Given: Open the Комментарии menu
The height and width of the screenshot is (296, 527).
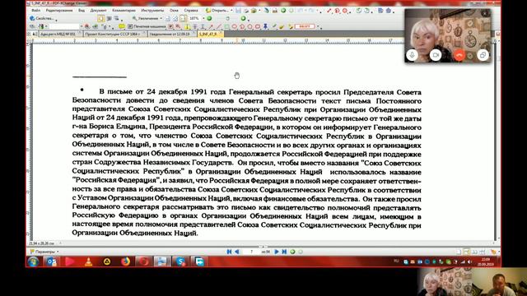Looking at the screenshot, I should (x=124, y=11).
